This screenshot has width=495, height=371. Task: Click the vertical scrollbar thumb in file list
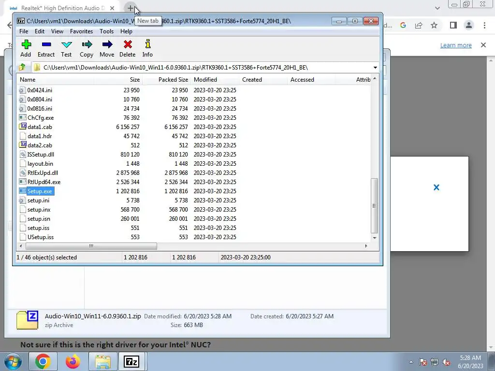[375, 205]
